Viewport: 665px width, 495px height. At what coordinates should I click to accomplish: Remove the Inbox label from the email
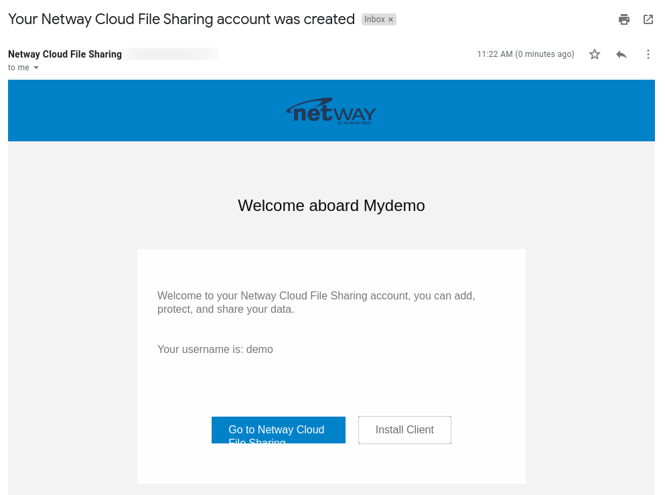pos(390,19)
